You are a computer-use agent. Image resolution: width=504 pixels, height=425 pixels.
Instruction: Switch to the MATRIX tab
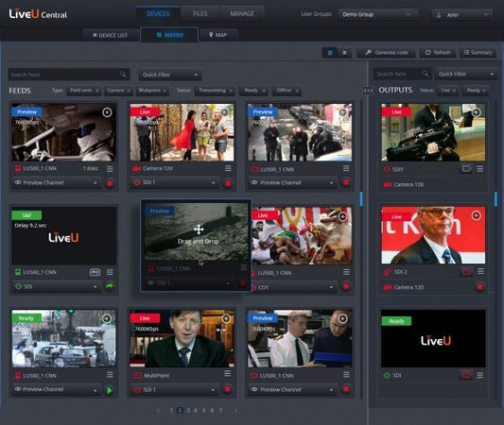pyautogui.click(x=169, y=35)
